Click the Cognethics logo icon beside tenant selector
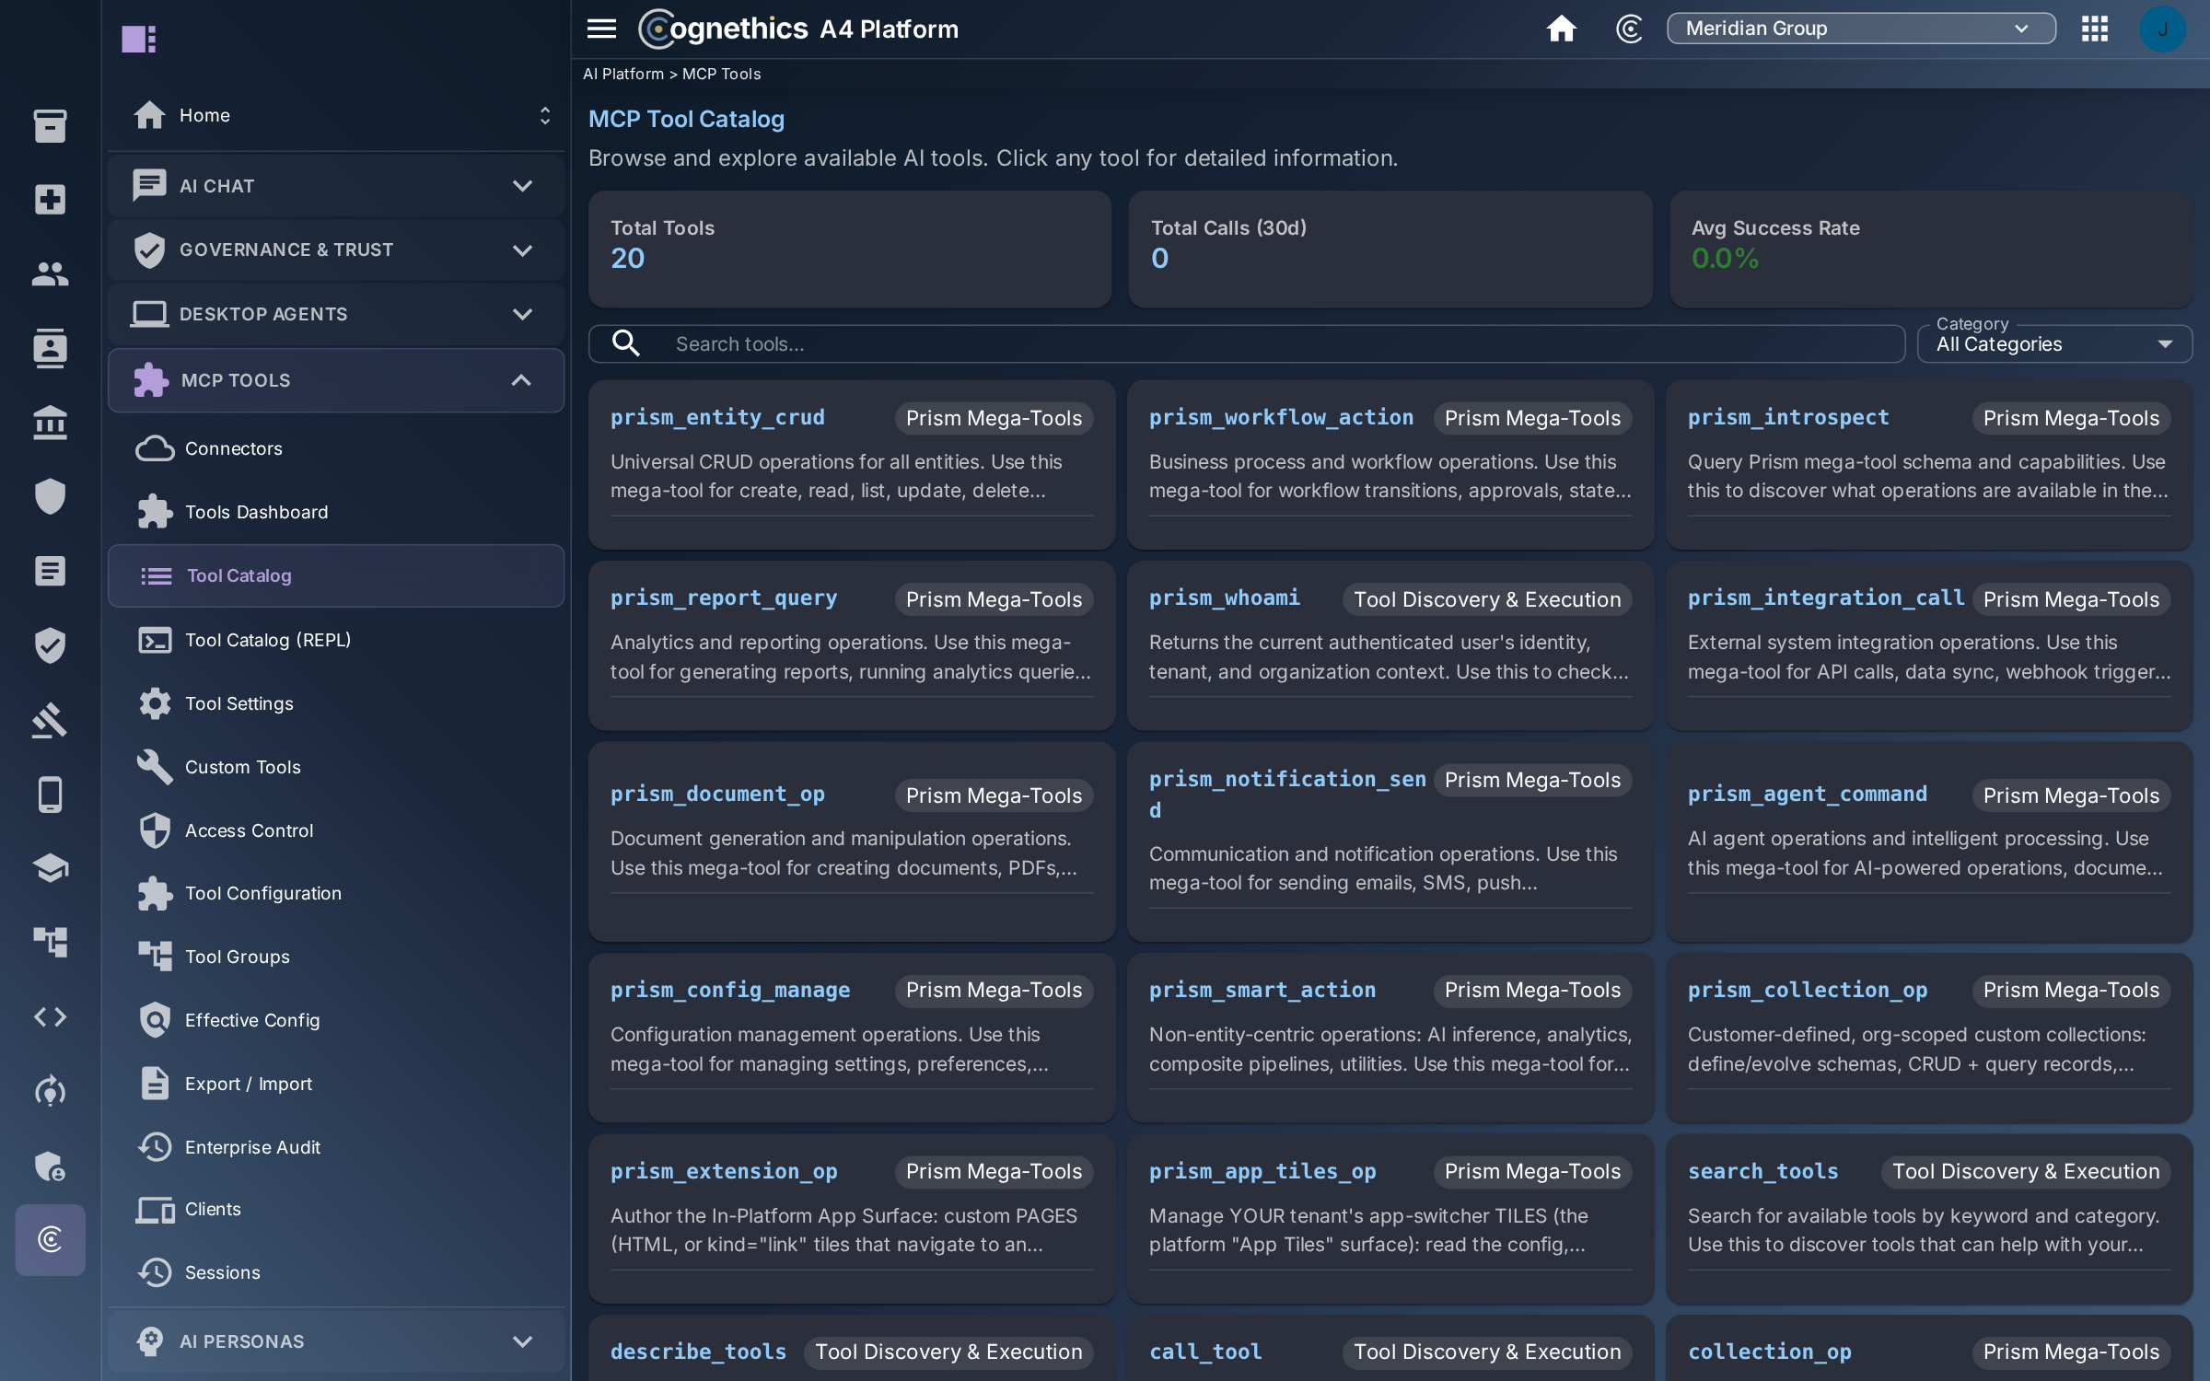This screenshot has width=2210, height=1381. (x=1629, y=29)
